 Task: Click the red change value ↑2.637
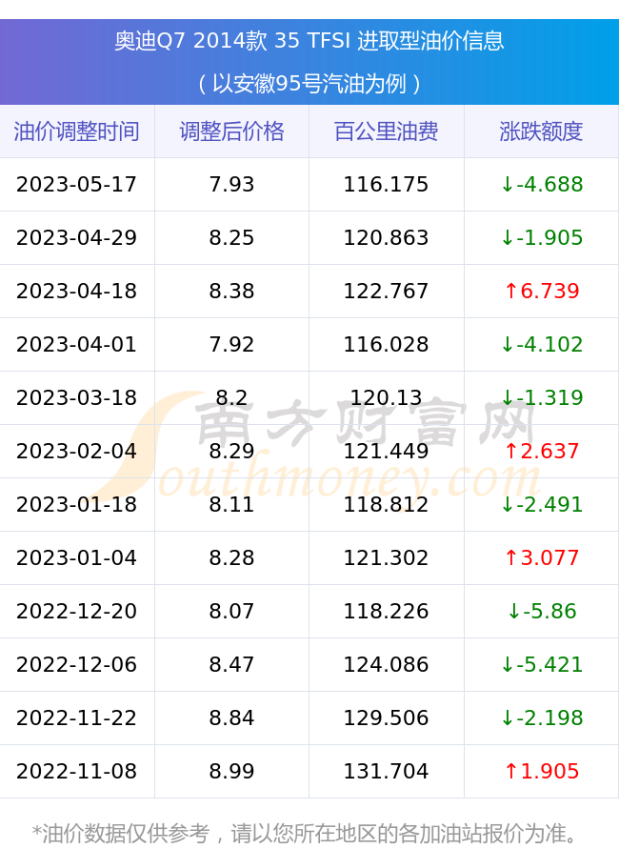[x=542, y=451]
